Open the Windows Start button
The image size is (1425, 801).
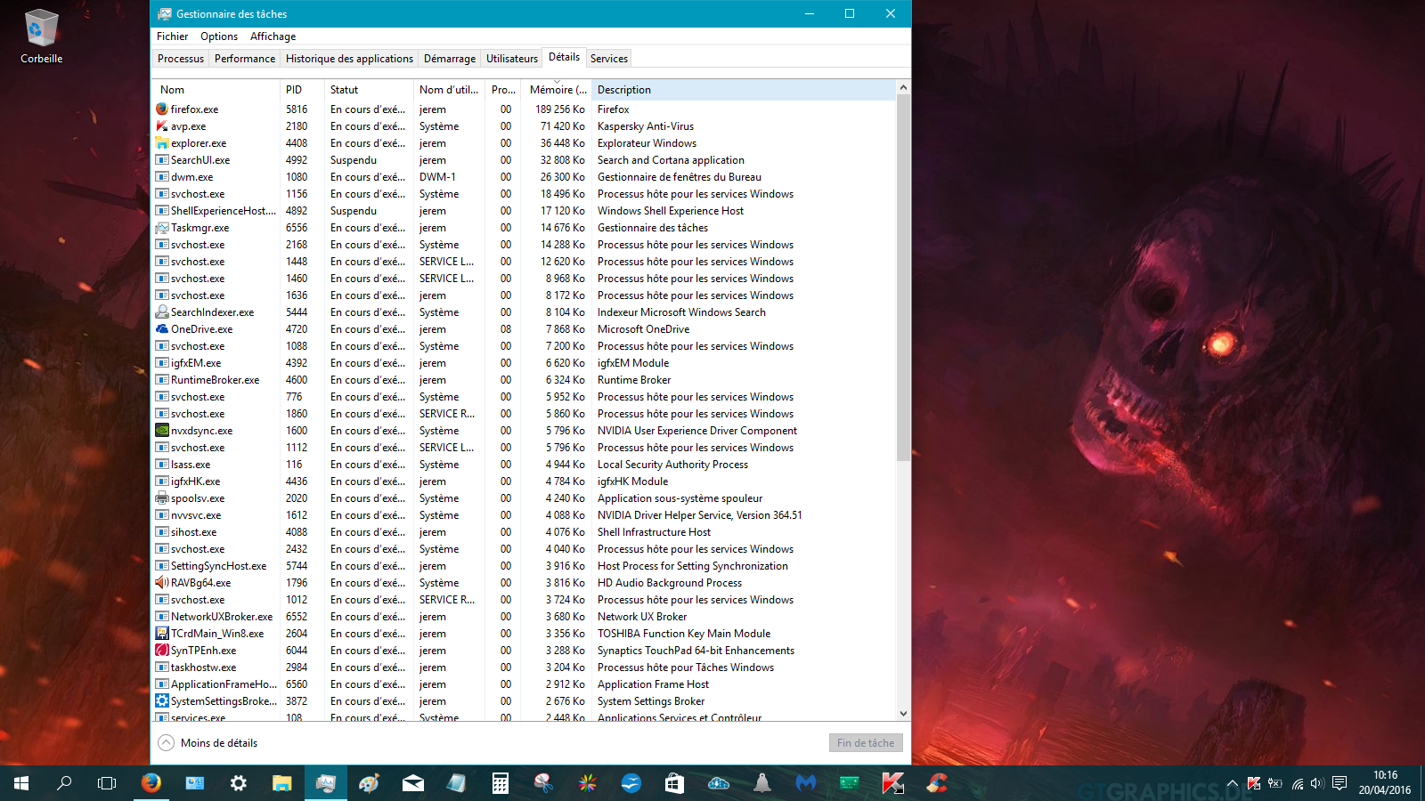[x=21, y=783]
